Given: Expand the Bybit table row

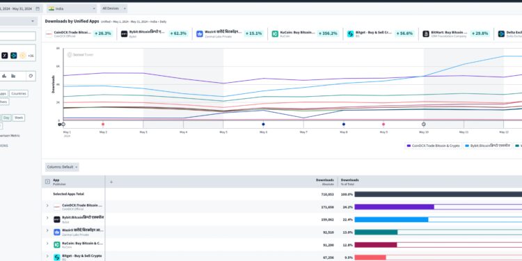Looking at the screenshot, I should coord(47,218).
